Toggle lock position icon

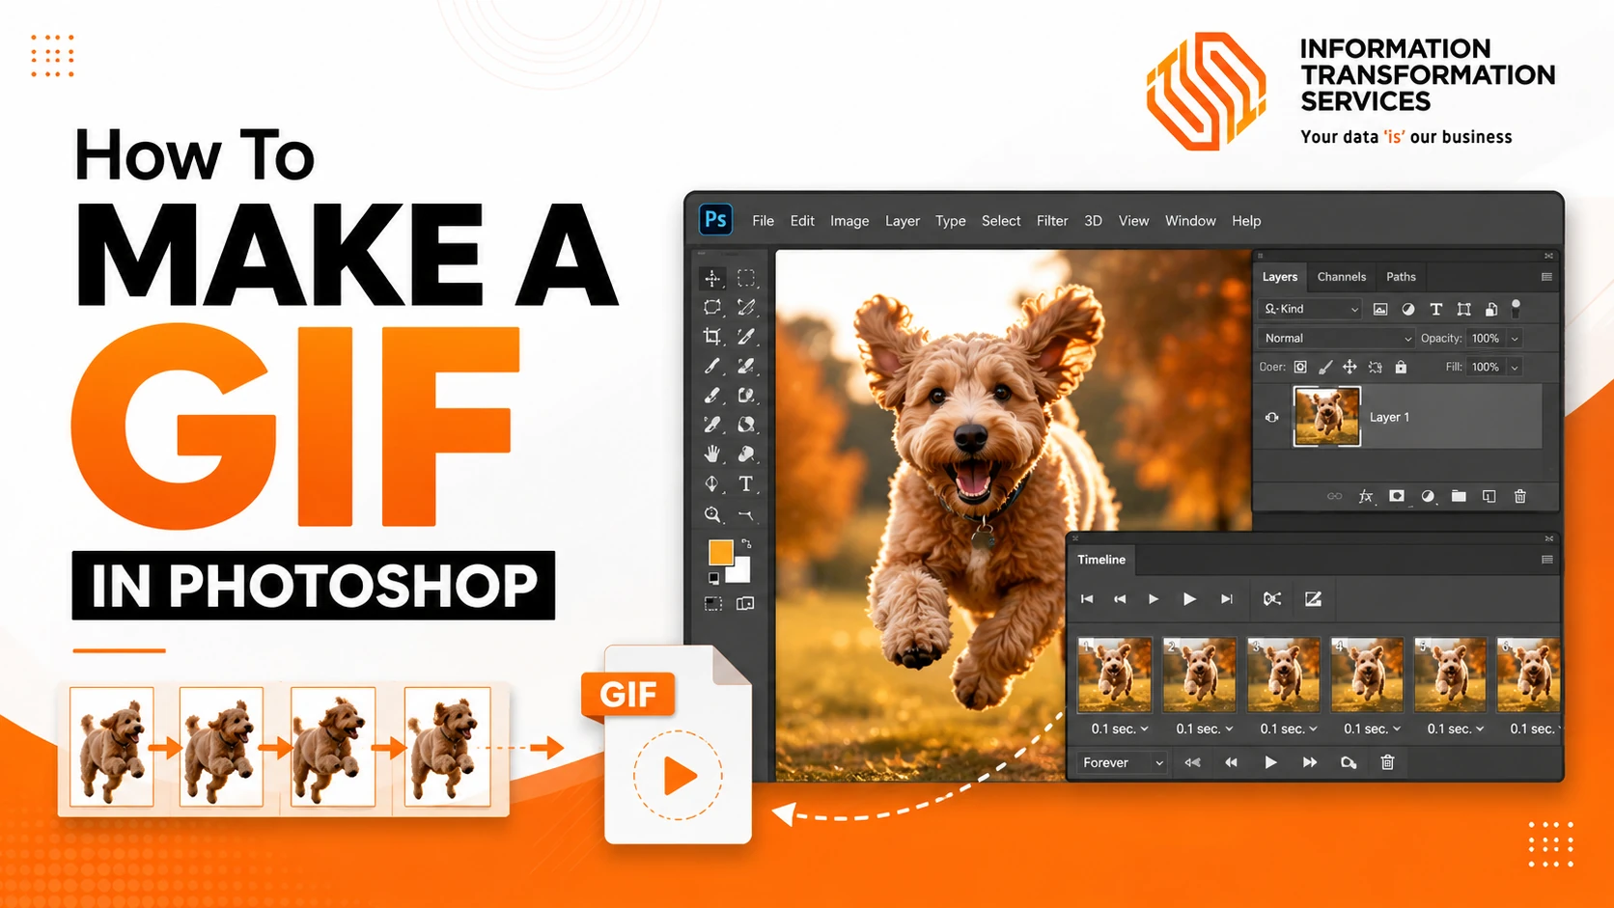1350,367
